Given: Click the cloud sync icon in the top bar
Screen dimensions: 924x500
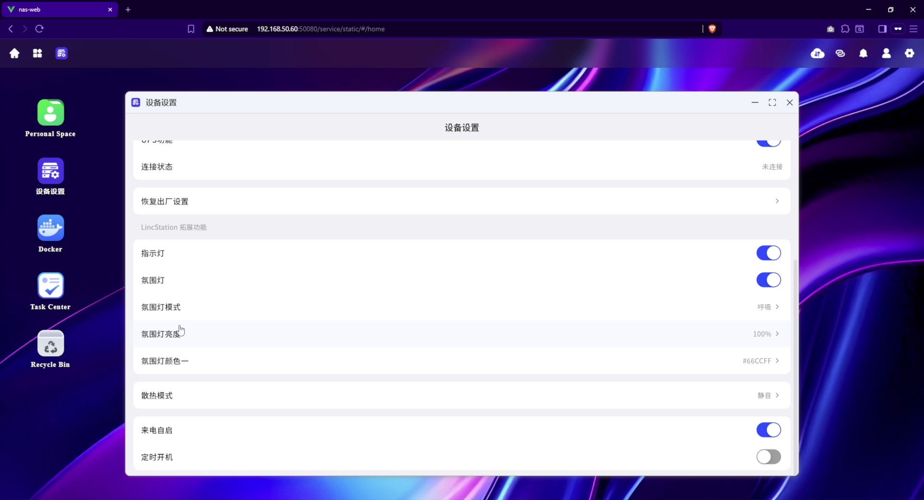Looking at the screenshot, I should (x=817, y=53).
